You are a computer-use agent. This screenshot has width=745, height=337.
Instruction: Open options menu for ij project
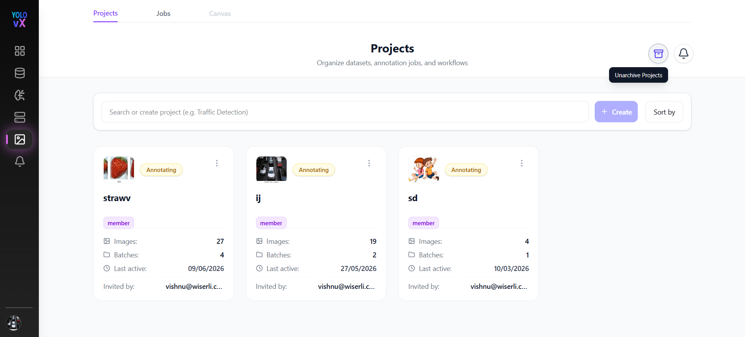click(x=369, y=163)
